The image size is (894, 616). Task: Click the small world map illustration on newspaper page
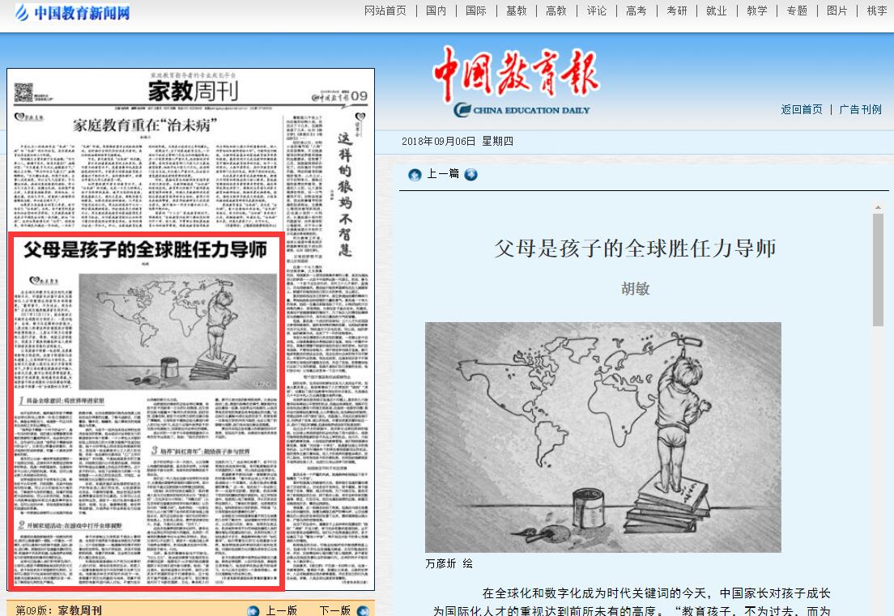click(178, 332)
